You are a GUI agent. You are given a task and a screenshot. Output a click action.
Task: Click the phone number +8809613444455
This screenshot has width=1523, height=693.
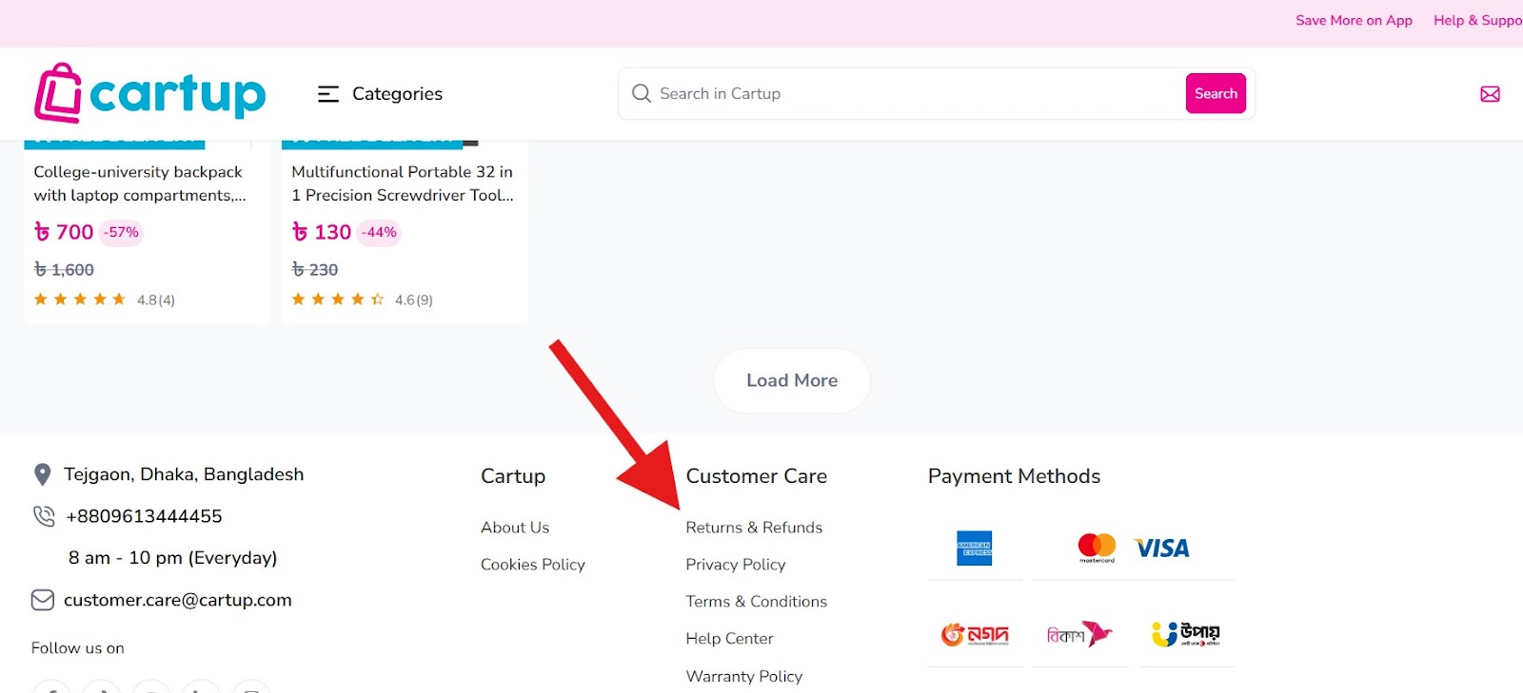[144, 516]
